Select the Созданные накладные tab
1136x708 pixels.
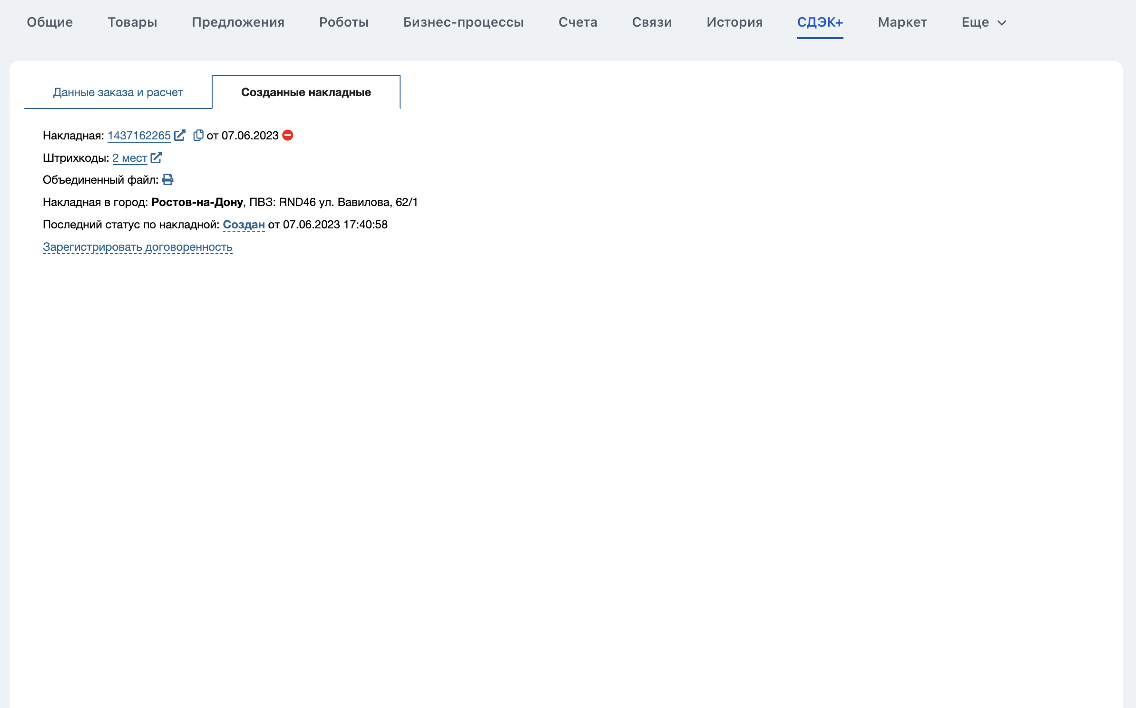click(x=306, y=92)
